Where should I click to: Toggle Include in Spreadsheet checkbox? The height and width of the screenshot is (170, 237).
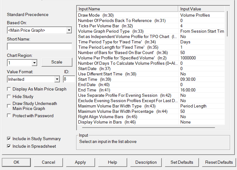(9, 146)
